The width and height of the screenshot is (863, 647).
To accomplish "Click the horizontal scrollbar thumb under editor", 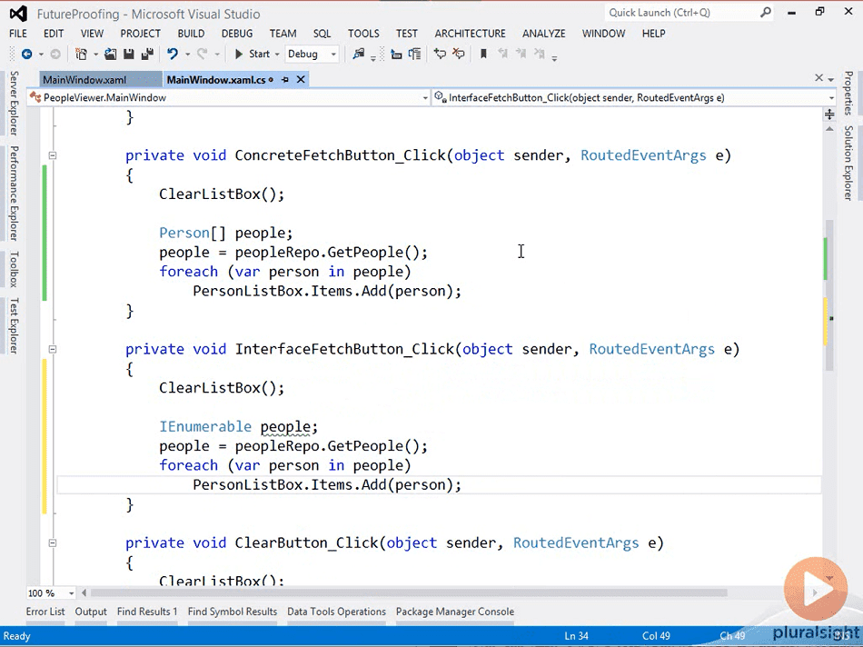I will click(409, 593).
